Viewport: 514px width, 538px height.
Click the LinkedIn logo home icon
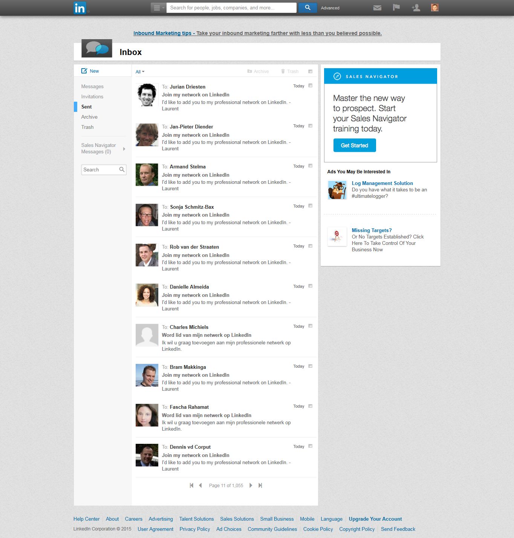point(80,8)
